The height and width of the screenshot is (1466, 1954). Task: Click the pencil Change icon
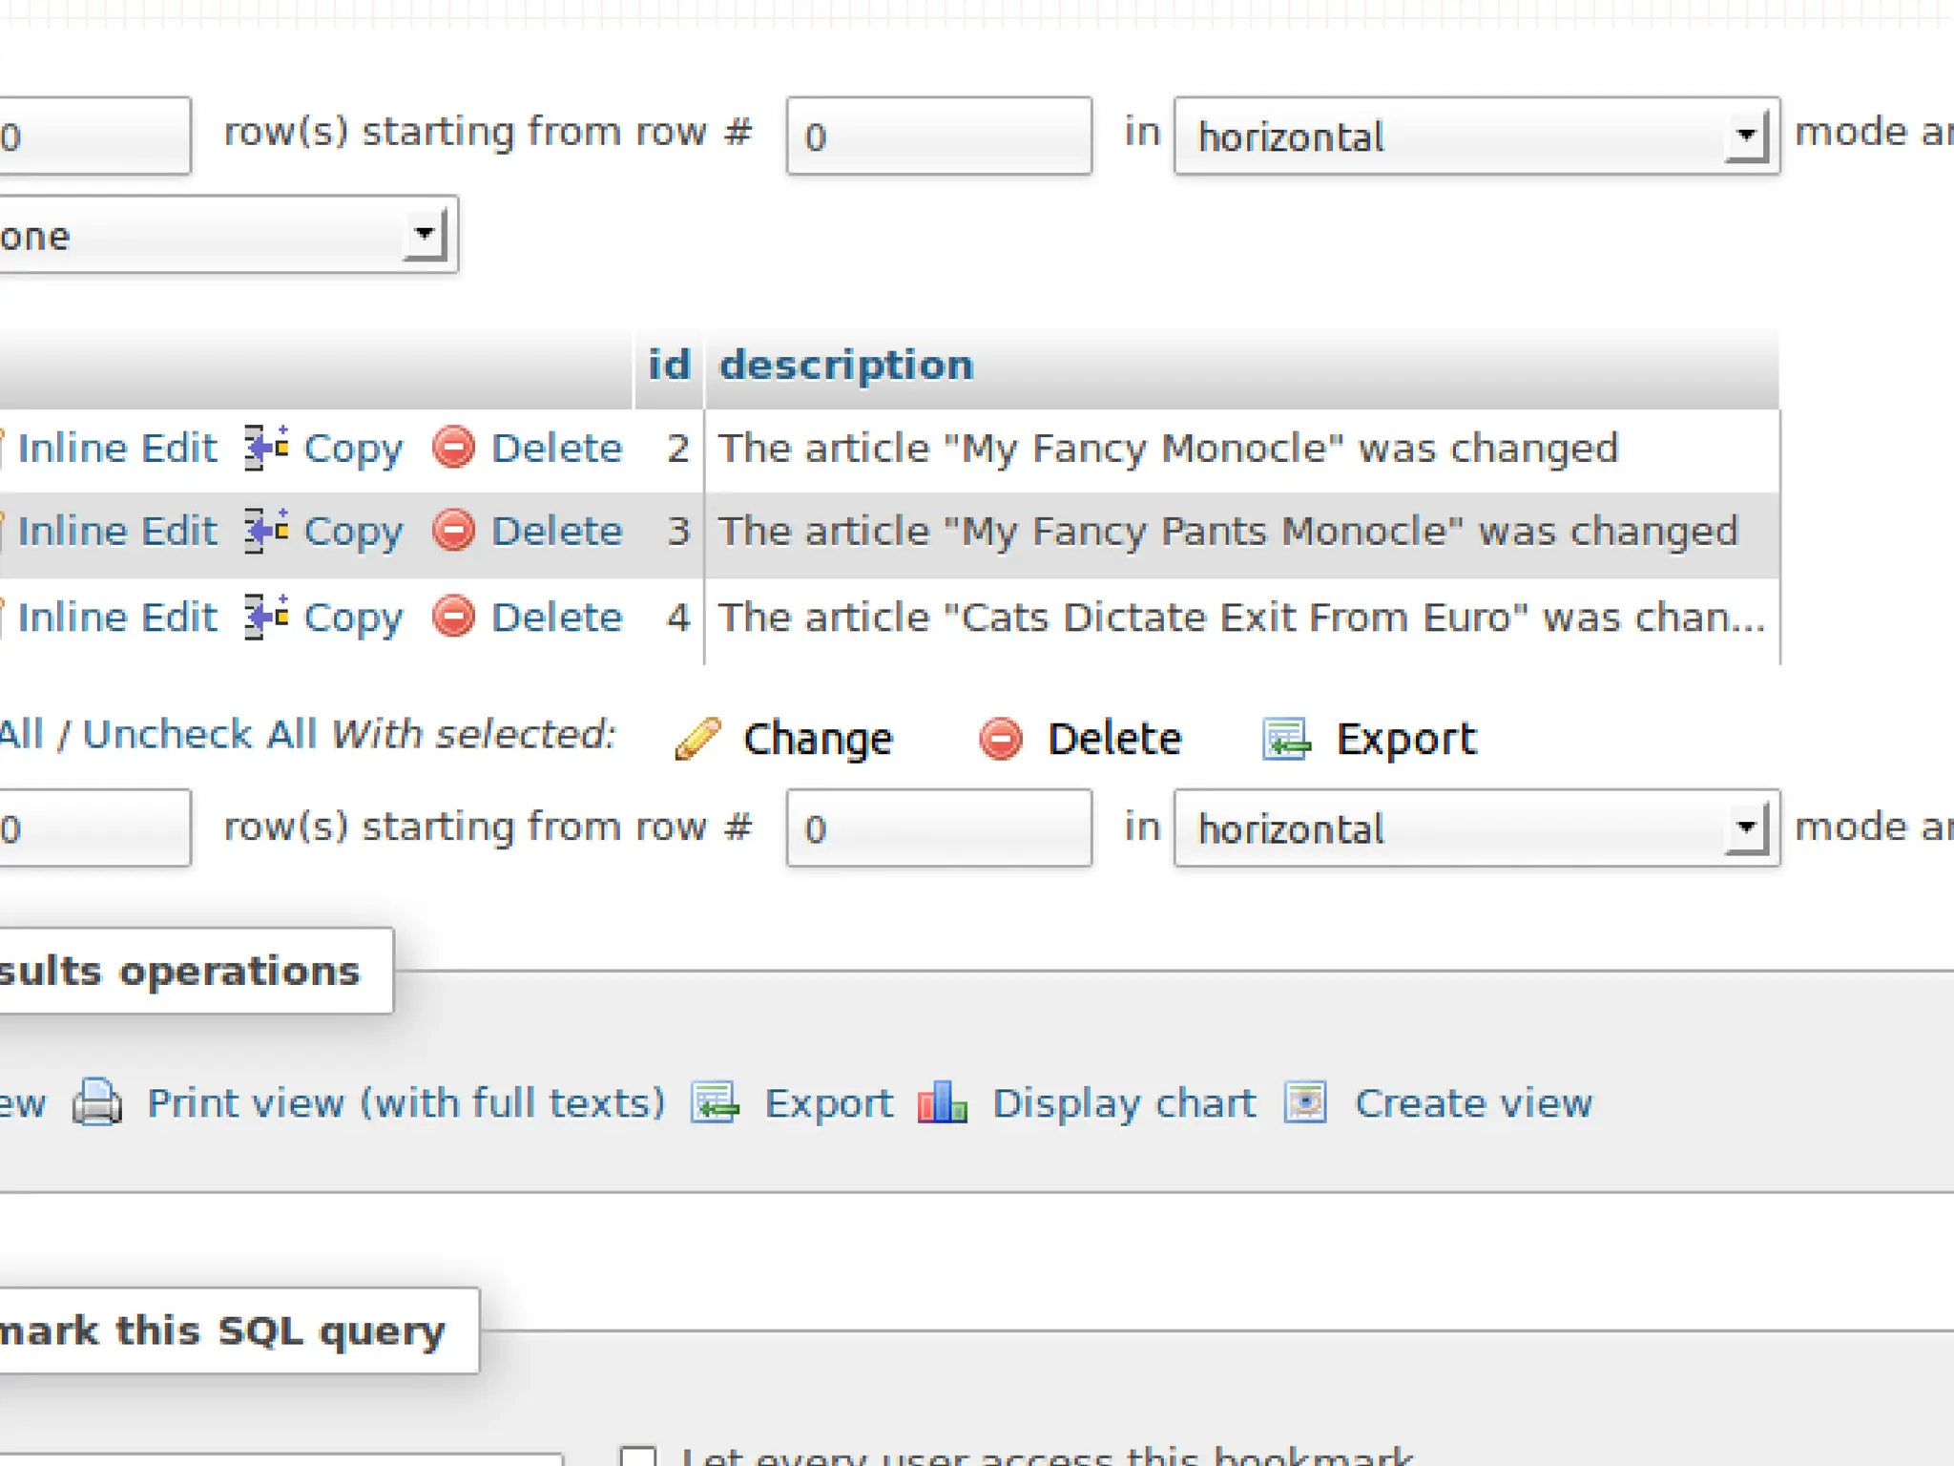pos(698,739)
